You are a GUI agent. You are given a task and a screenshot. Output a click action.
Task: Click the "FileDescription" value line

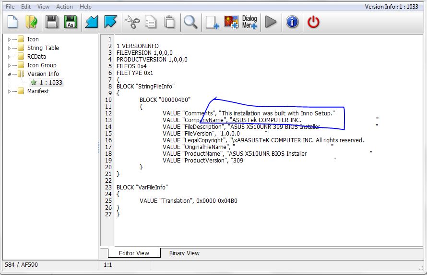coord(270,126)
